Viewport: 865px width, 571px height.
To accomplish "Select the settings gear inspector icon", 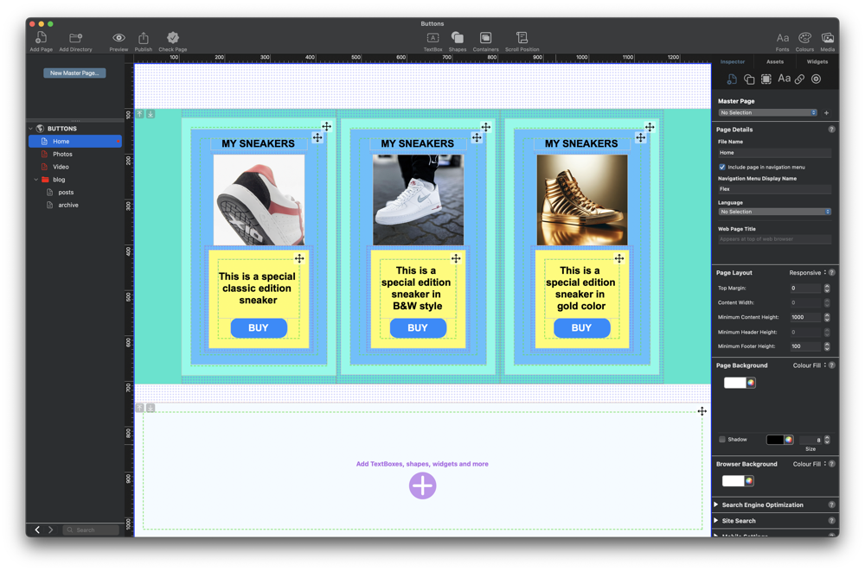I will click(816, 79).
